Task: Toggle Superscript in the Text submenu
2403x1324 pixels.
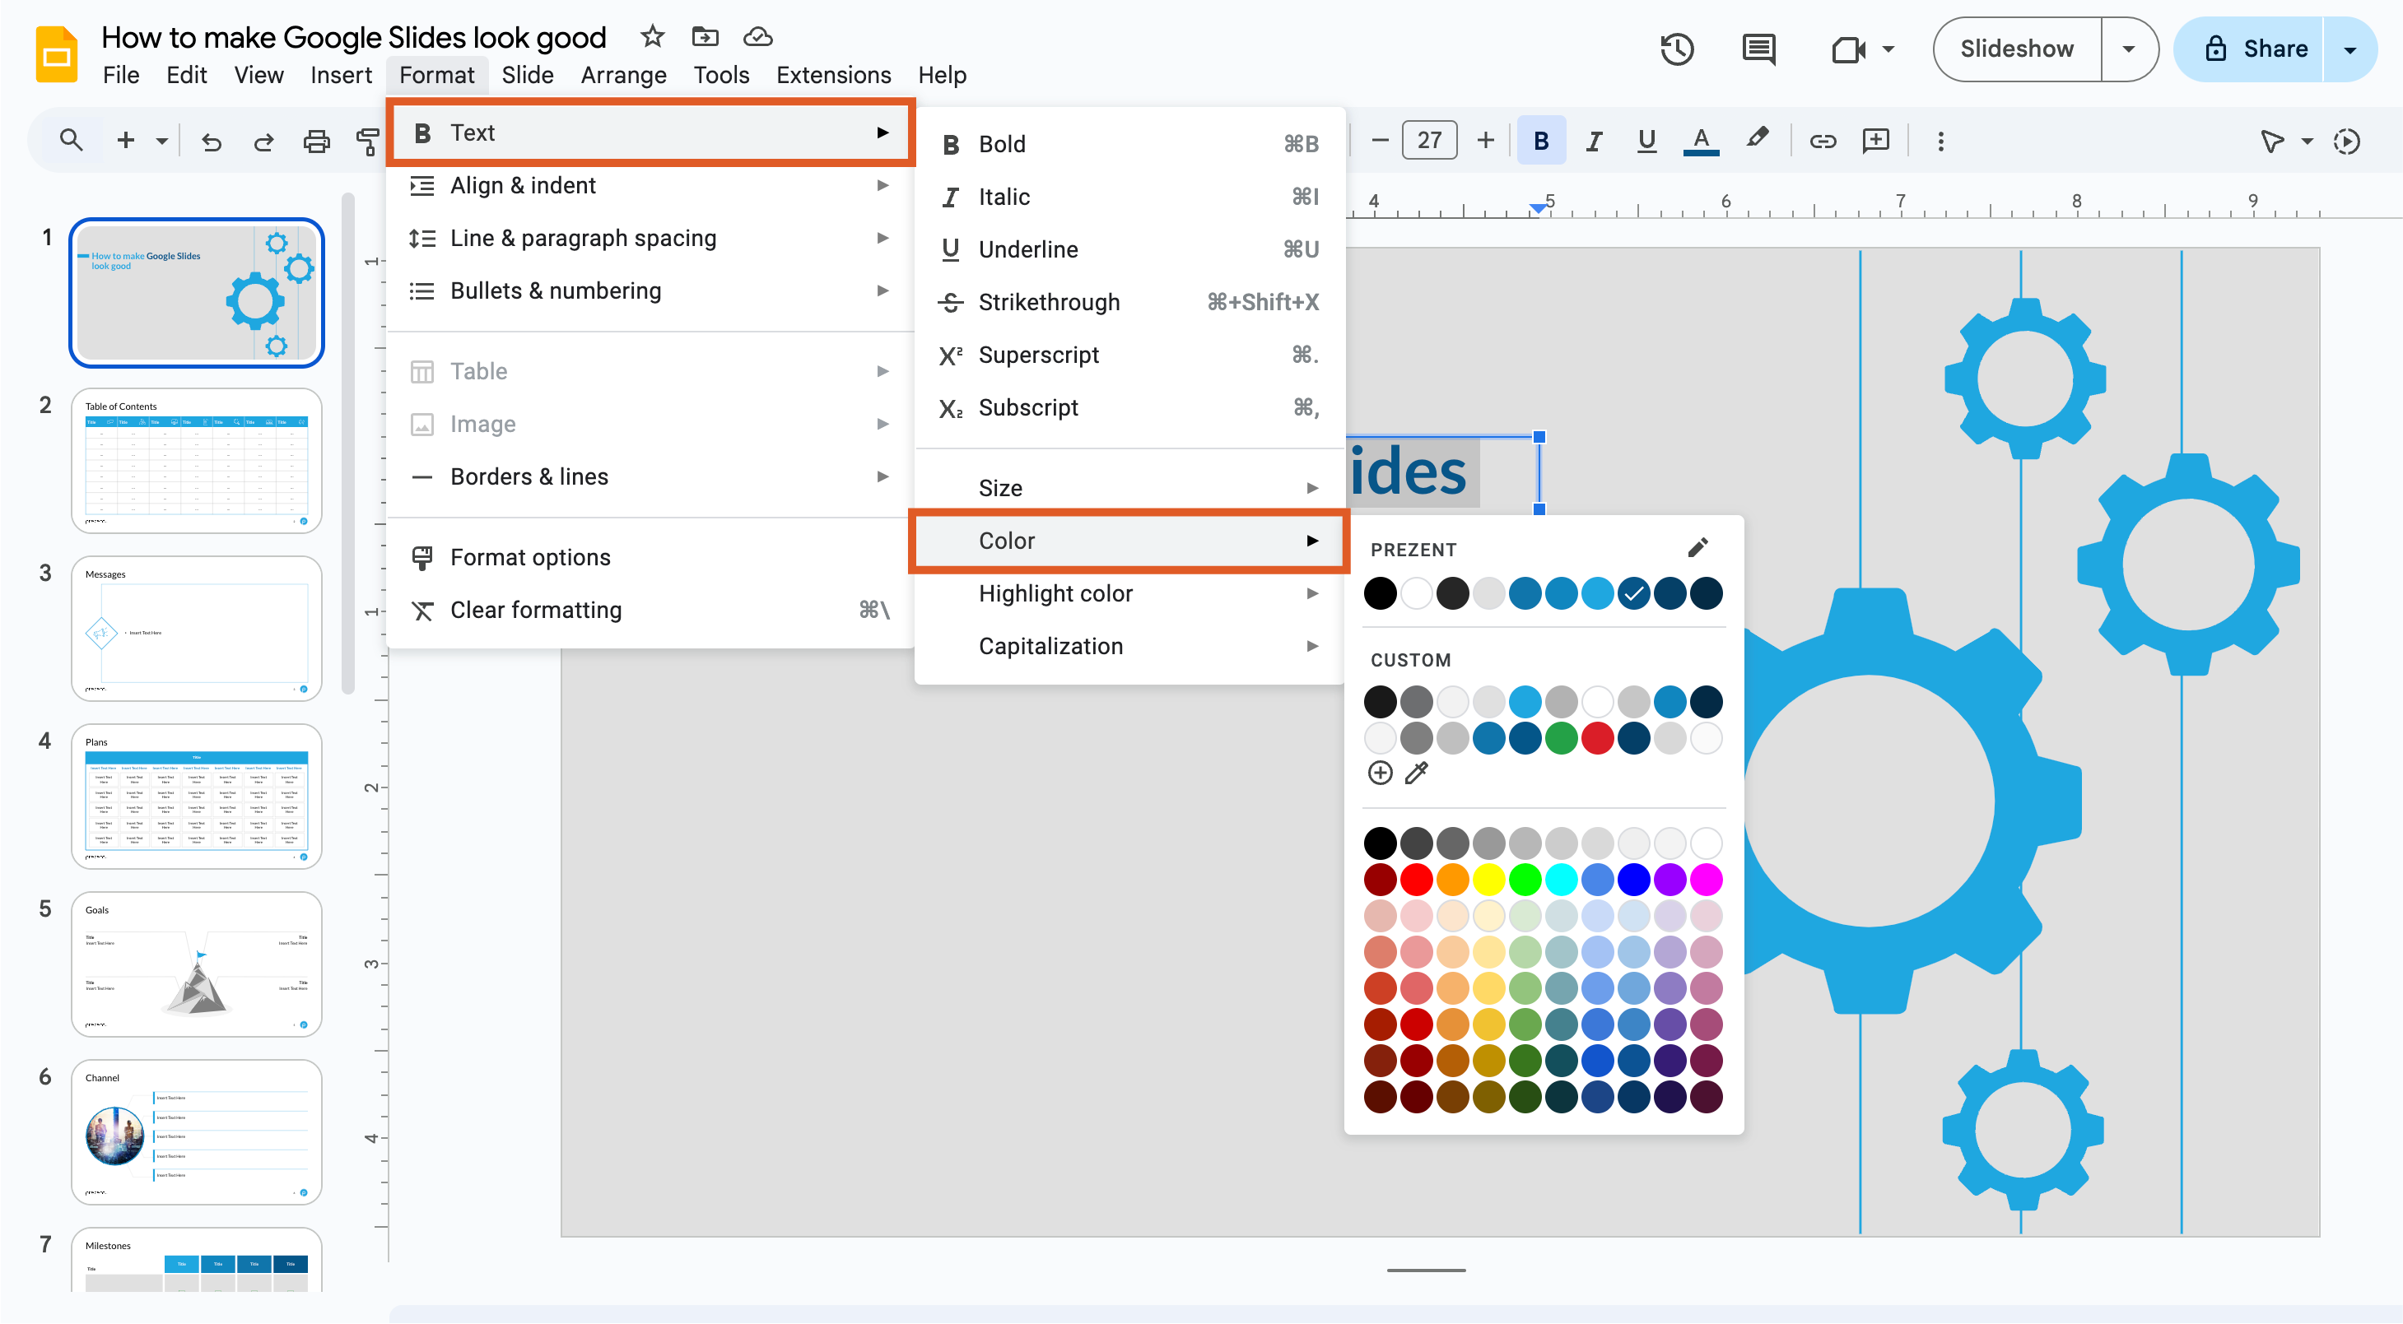Action: 1129,355
